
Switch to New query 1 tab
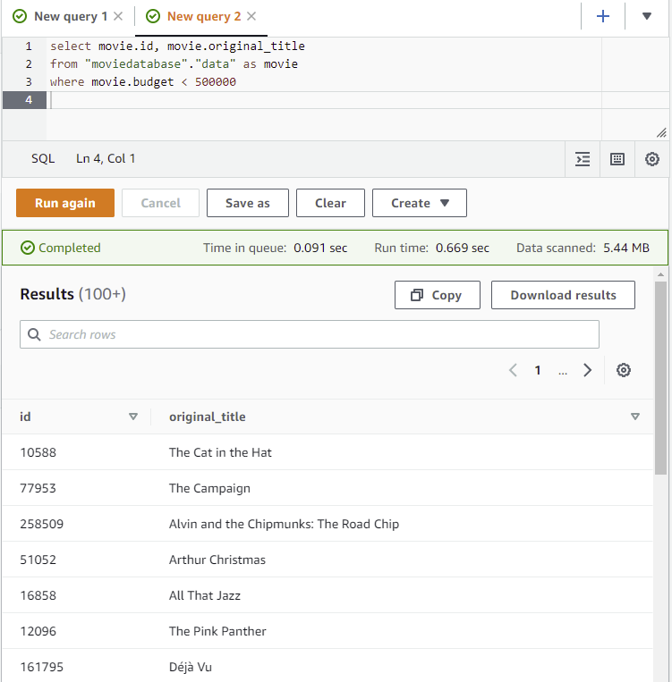[70, 16]
